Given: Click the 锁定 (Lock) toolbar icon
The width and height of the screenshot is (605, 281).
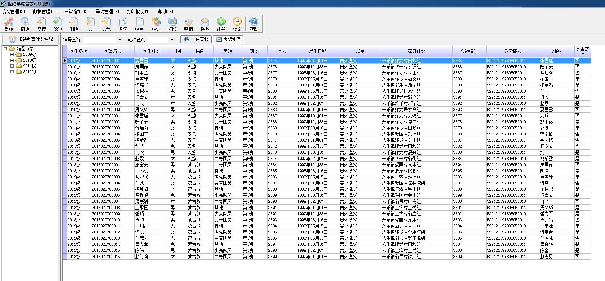Looking at the screenshot, I should coord(237,24).
